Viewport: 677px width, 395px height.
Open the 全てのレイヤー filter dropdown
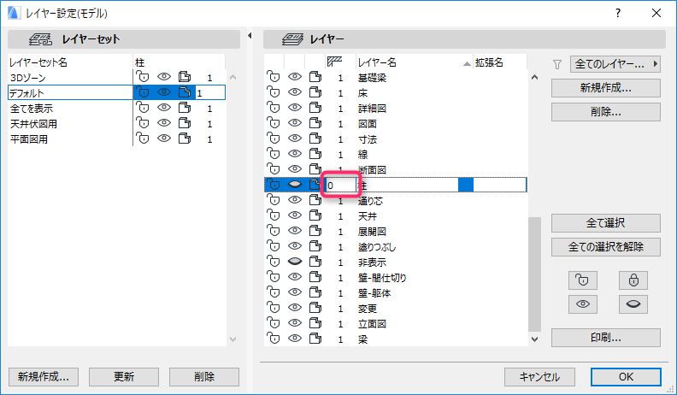pyautogui.click(x=615, y=64)
